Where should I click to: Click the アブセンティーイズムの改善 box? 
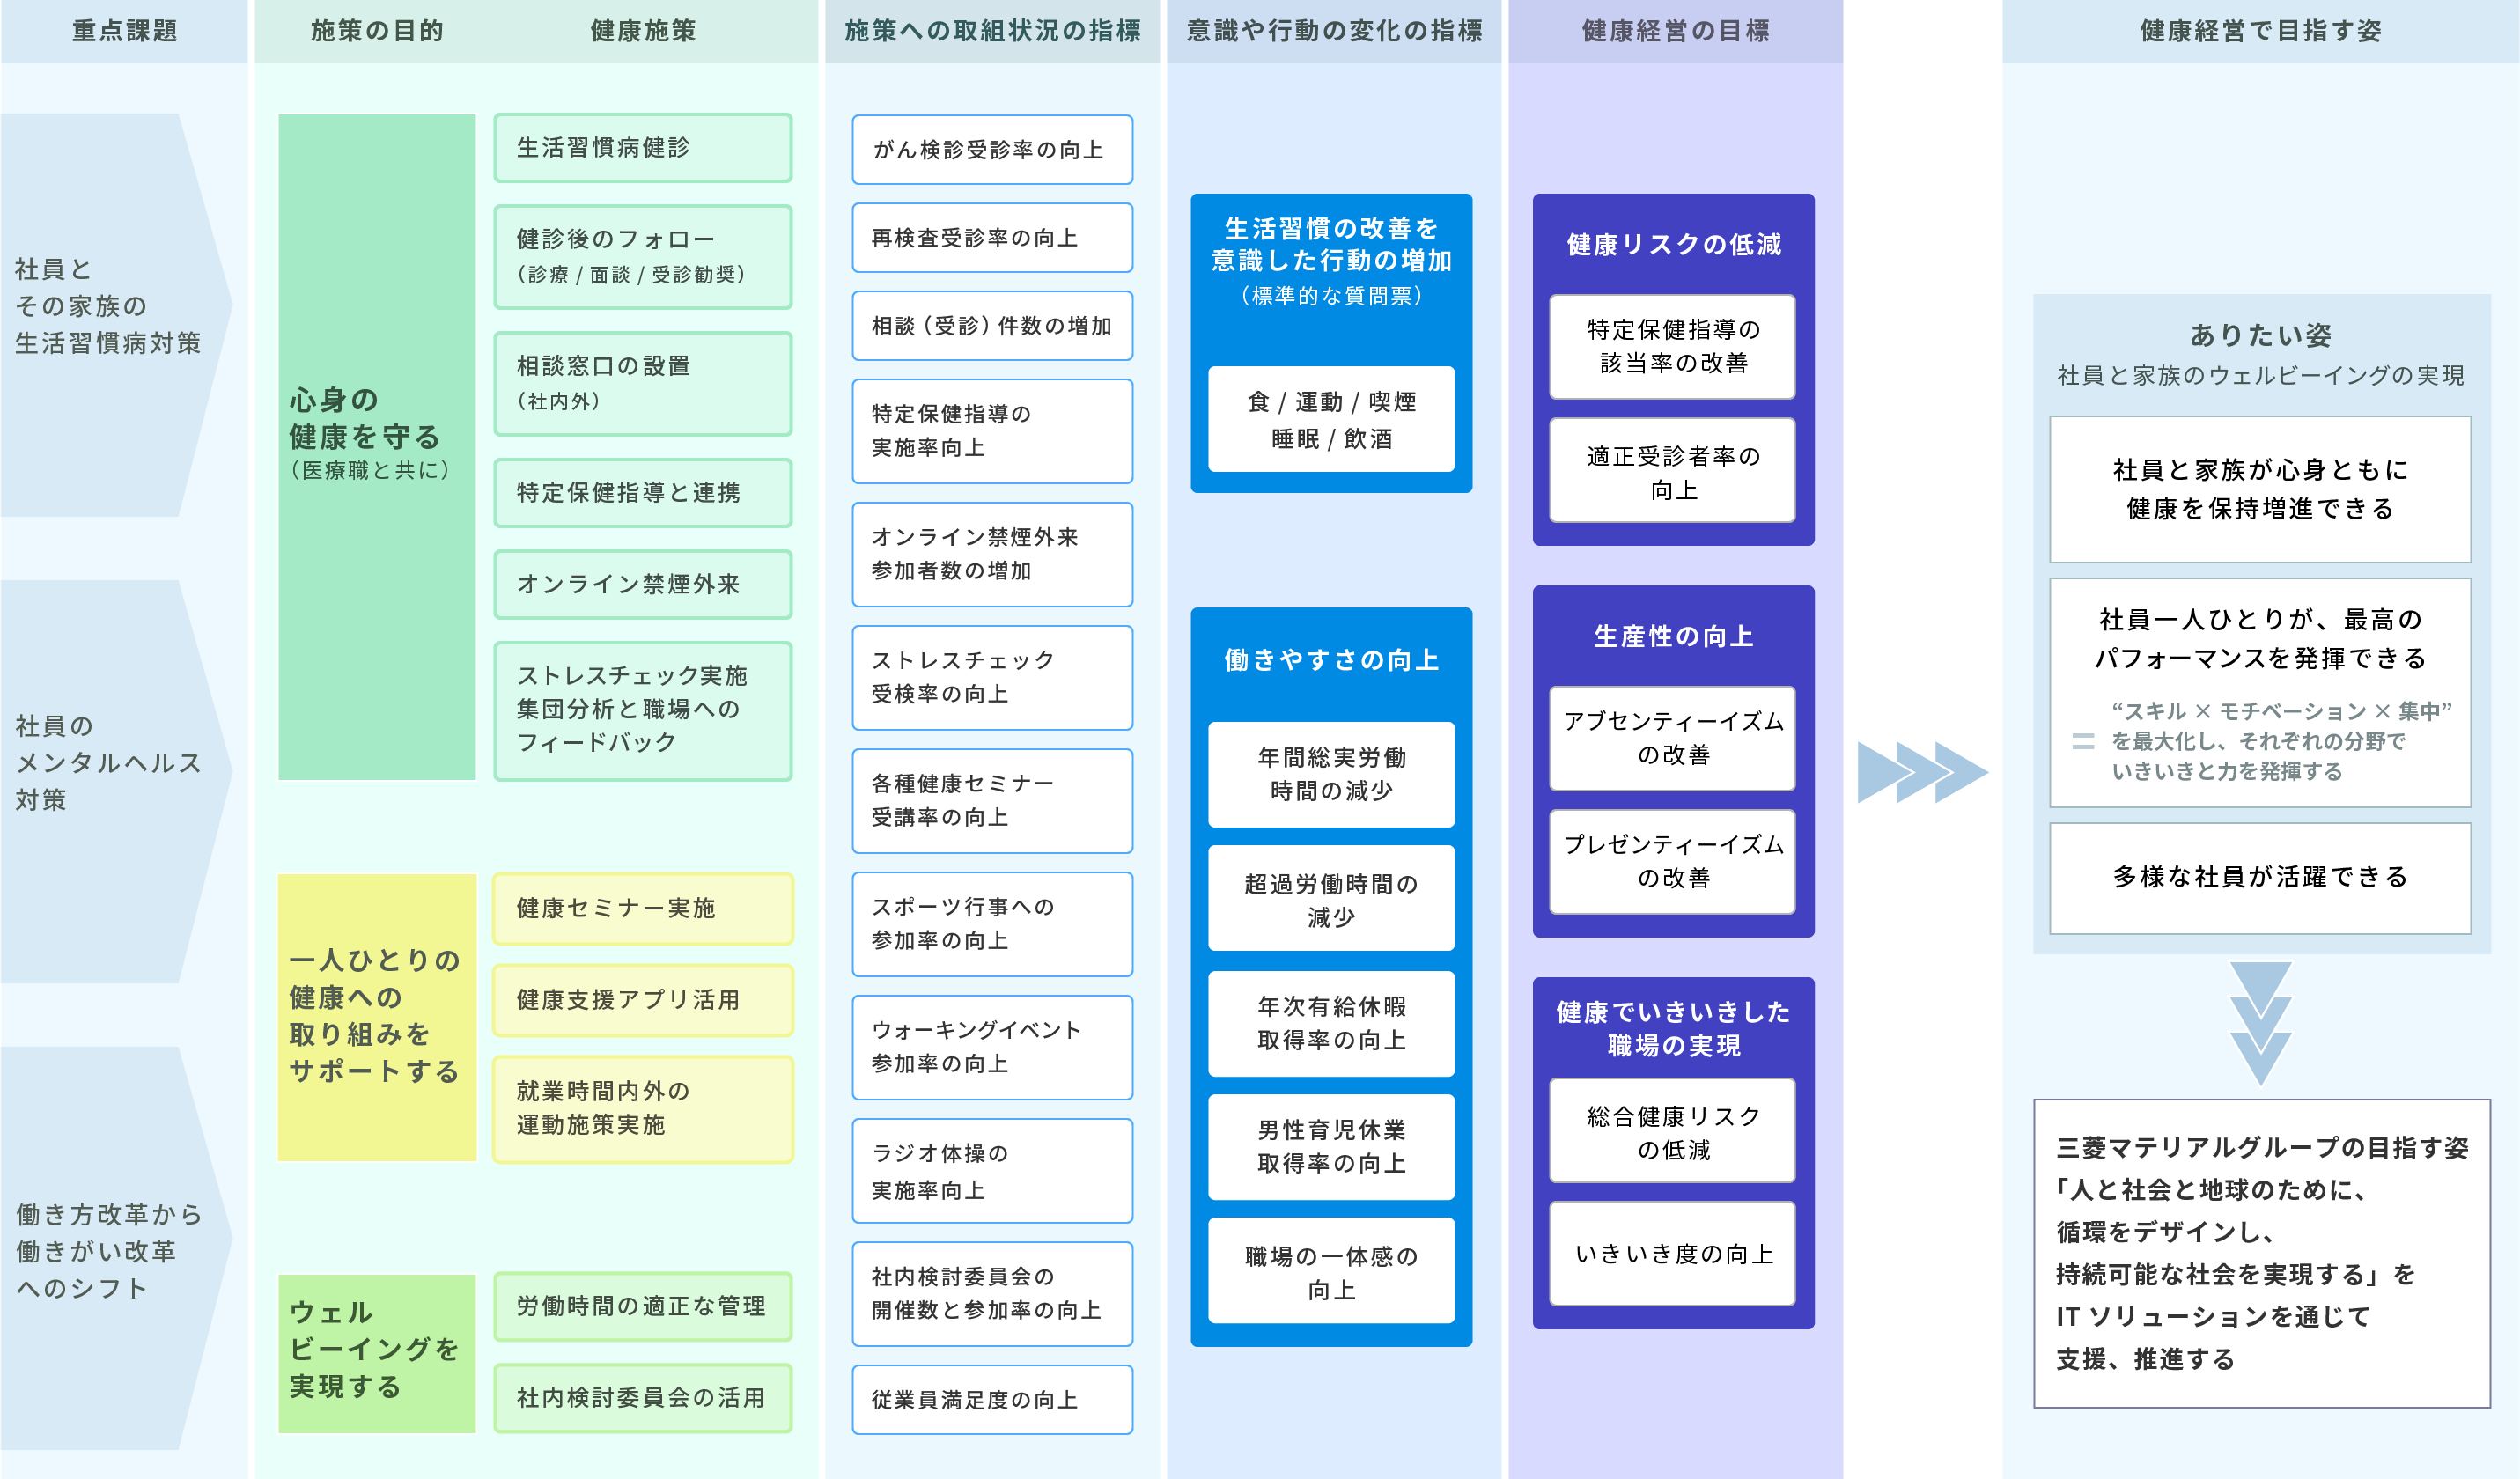point(1673,738)
